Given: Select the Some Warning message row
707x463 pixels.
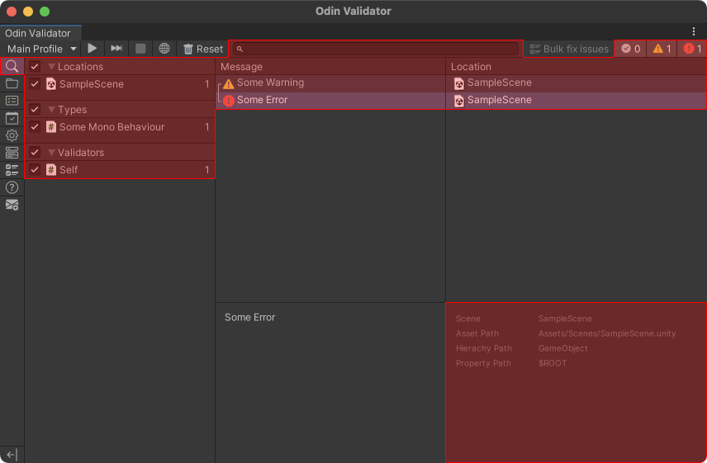Looking at the screenshot, I should pyautogui.click(x=330, y=83).
